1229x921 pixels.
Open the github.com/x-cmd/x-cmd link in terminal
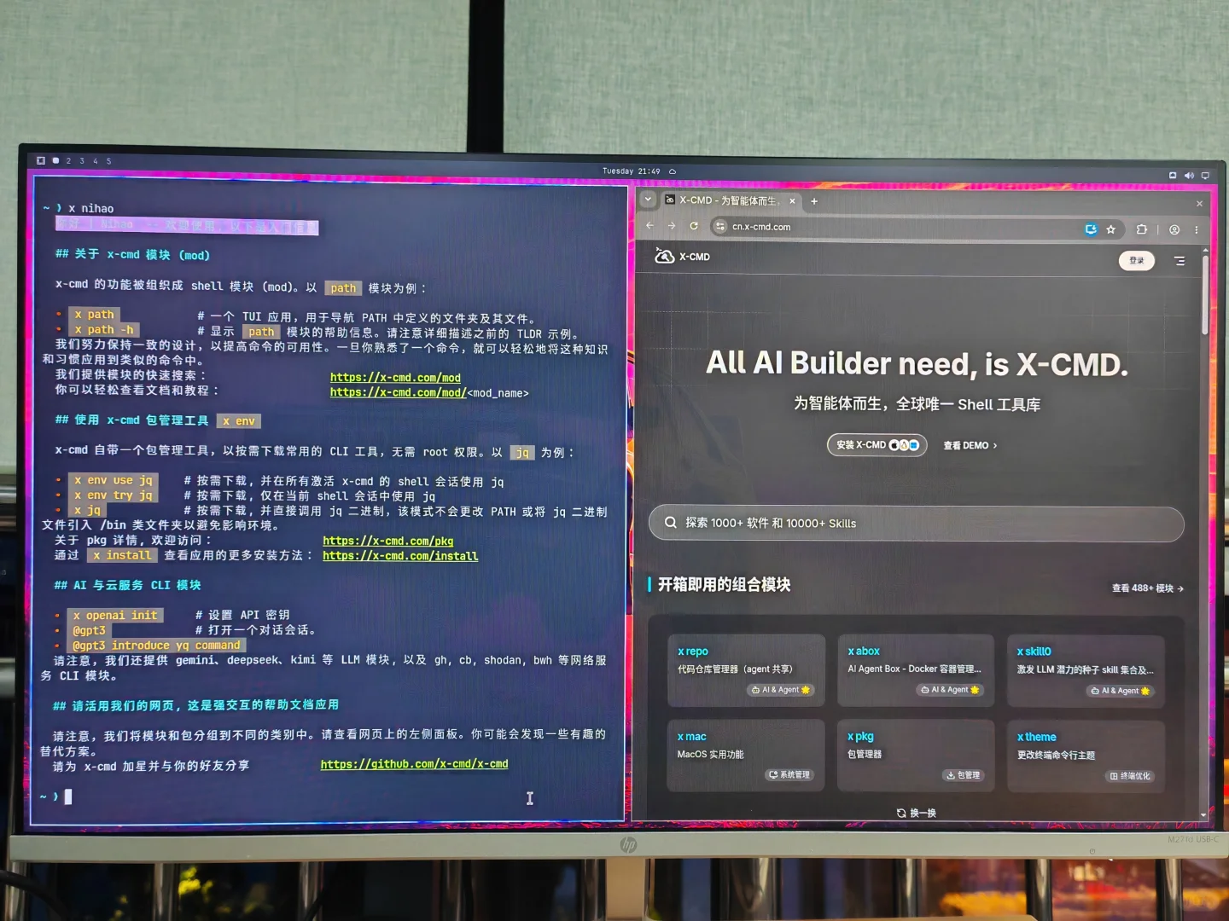[415, 764]
